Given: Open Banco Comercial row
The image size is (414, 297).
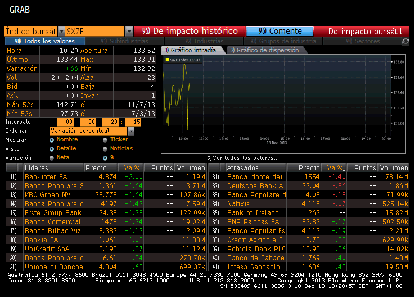Looking at the screenshot, I should tap(106, 221).
